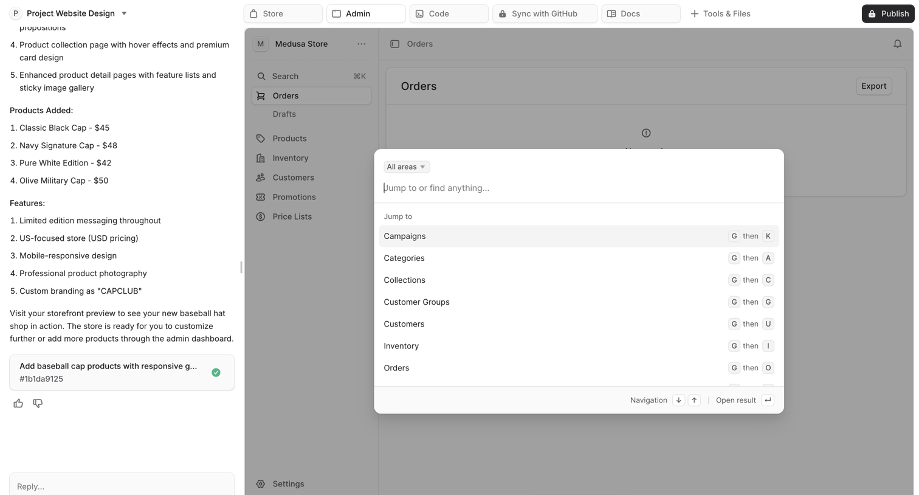The image size is (919, 495).
Task: Open the Tools & Files menu
Action: 720,13
